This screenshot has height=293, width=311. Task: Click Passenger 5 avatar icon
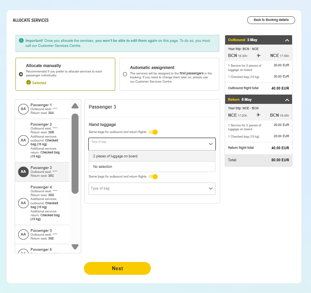[x=23, y=234]
